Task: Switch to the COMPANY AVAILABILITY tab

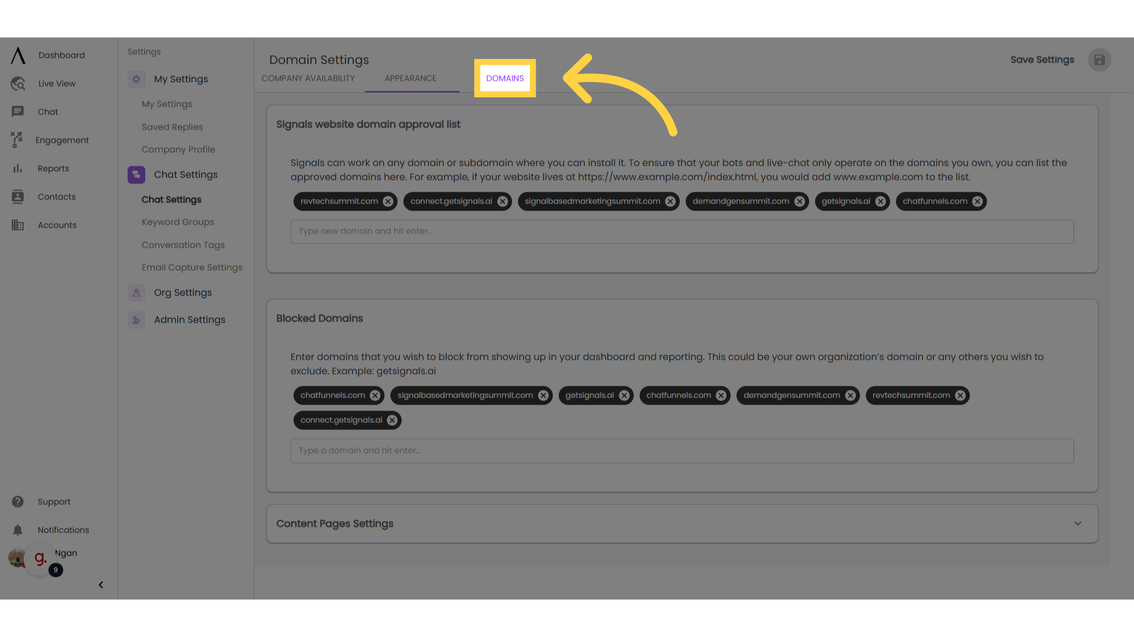Action: tap(308, 78)
